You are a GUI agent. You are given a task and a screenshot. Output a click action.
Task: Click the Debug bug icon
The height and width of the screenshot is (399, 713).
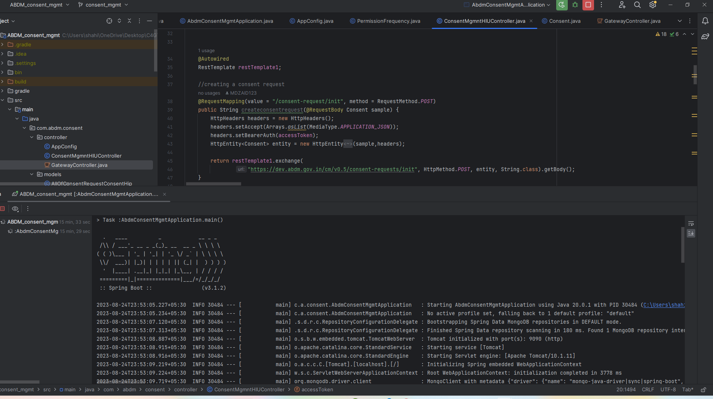tap(575, 5)
